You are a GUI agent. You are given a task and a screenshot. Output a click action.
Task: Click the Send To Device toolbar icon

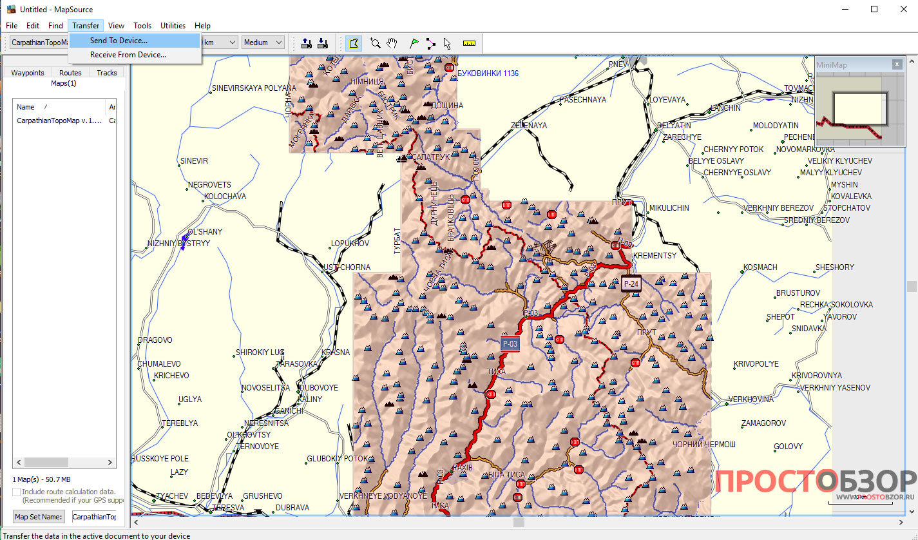pyautogui.click(x=307, y=43)
